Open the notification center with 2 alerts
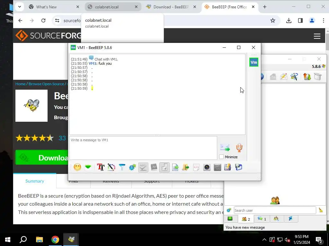The image size is (329, 246). click(x=319, y=240)
